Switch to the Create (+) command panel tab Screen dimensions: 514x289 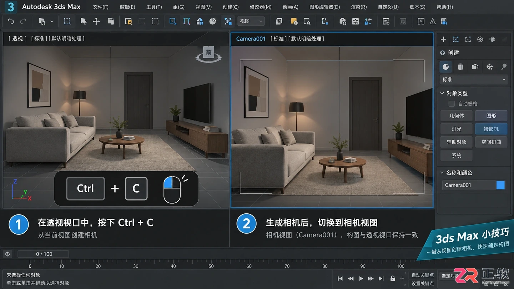pos(443,39)
